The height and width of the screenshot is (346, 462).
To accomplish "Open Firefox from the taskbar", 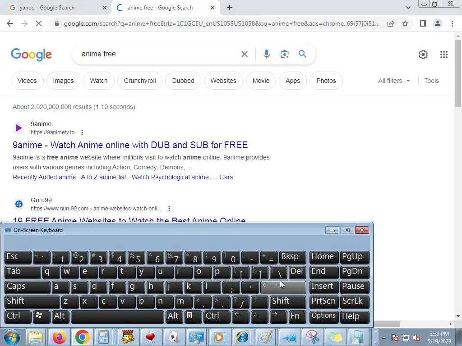I will coord(59,337).
